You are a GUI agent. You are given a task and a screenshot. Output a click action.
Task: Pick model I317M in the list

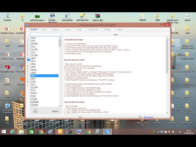[44, 49]
